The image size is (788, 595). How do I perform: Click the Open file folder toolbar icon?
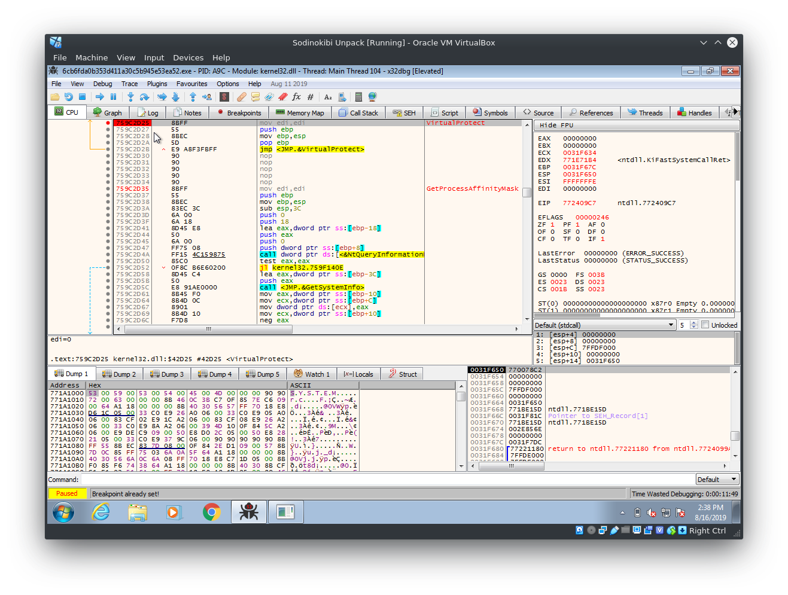point(55,97)
